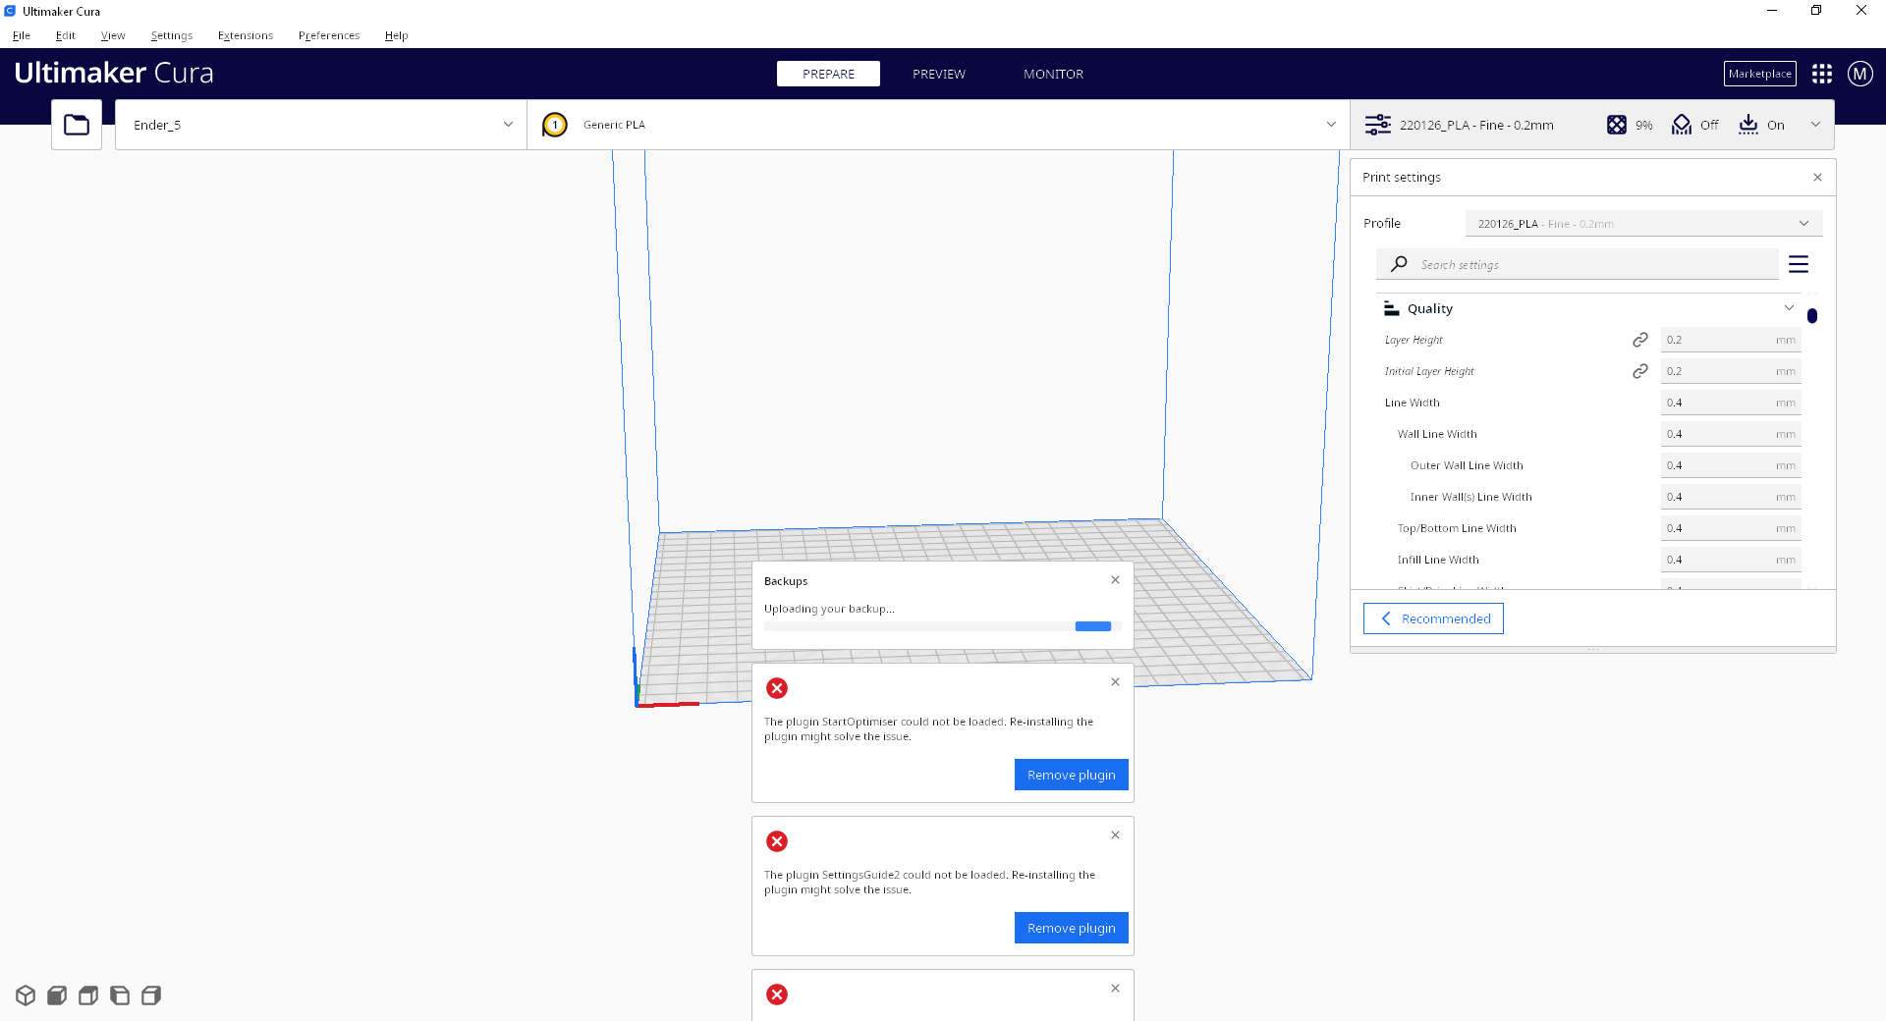Image resolution: width=1886 pixels, height=1021 pixels.
Task: Click StartOptimiser error icon
Action: tap(777, 688)
